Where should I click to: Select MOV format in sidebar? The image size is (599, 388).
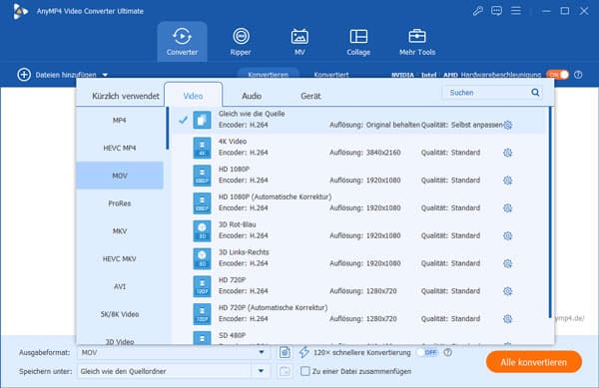click(120, 176)
